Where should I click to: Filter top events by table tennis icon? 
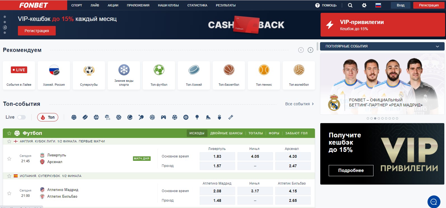(141, 117)
